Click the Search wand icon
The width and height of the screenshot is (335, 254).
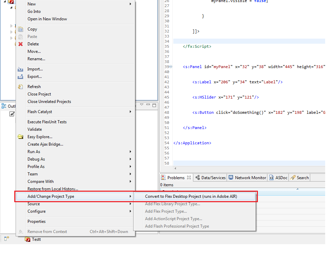pos(293,177)
